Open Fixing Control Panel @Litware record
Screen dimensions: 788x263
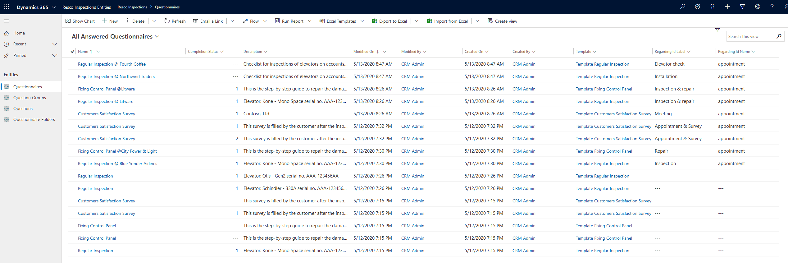106,89
